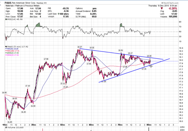Select the Yield value 0.28%

[93, 14]
